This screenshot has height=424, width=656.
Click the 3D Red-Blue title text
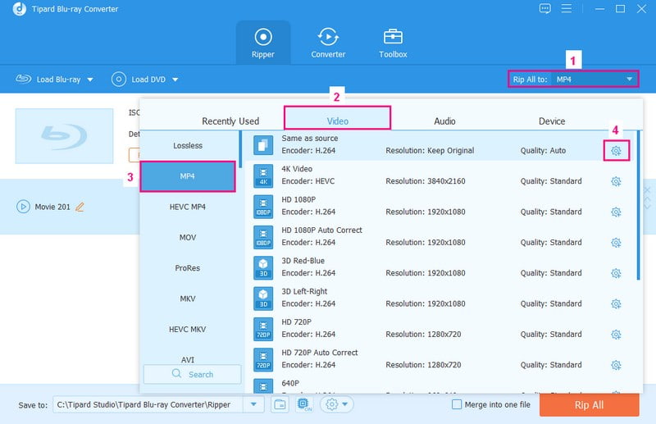coord(303,261)
